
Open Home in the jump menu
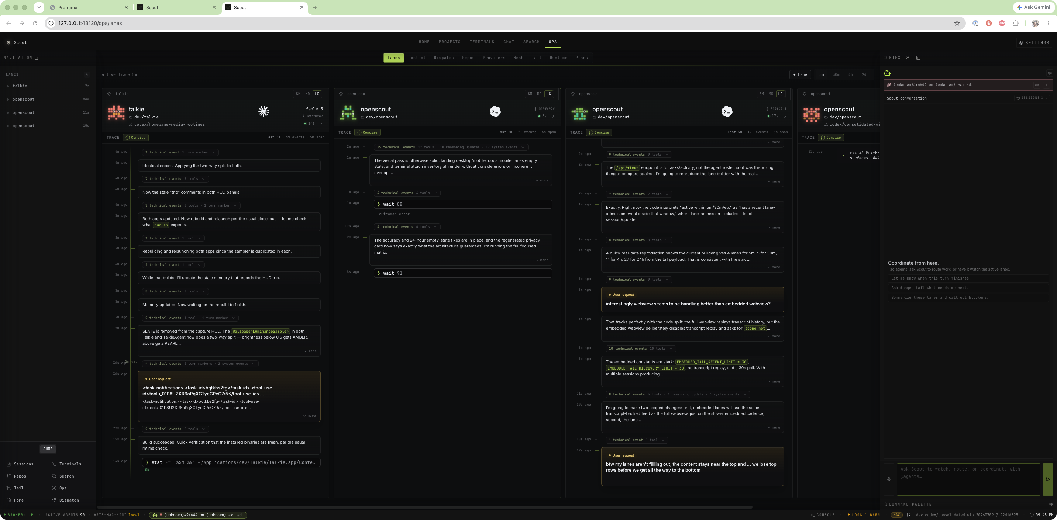15,500
